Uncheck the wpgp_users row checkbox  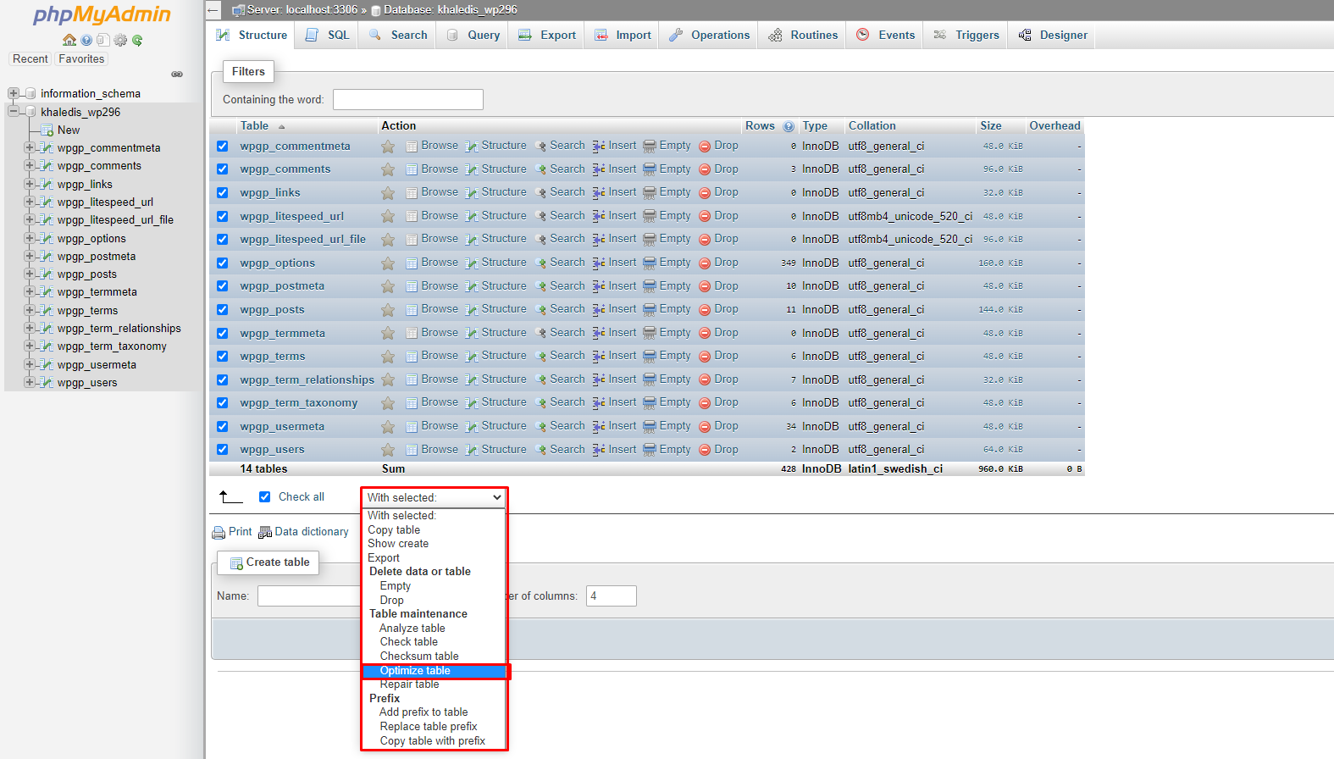pos(222,450)
